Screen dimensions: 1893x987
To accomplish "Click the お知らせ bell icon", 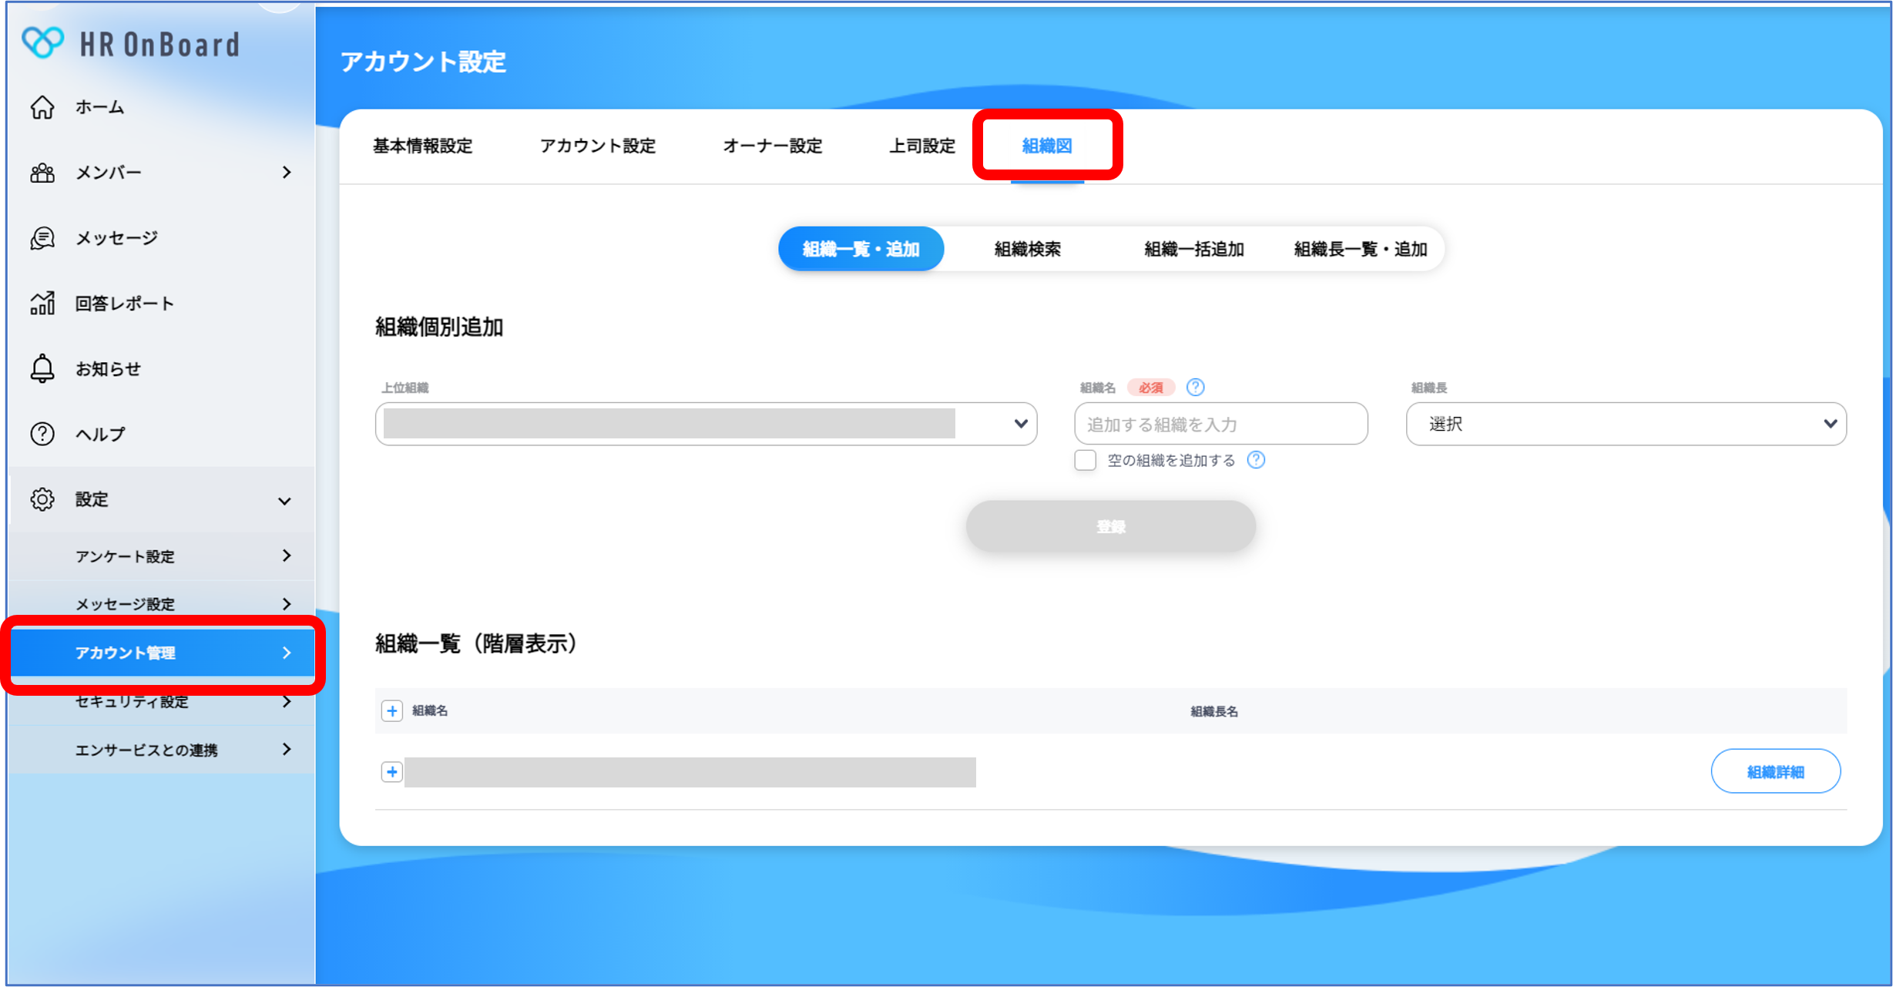I will [x=42, y=368].
